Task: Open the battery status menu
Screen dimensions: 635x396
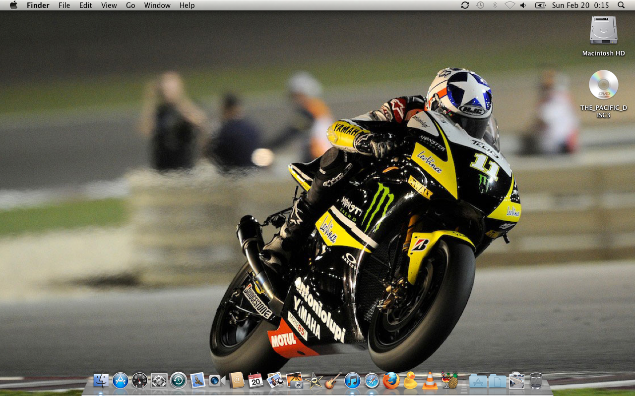Action: click(x=540, y=5)
